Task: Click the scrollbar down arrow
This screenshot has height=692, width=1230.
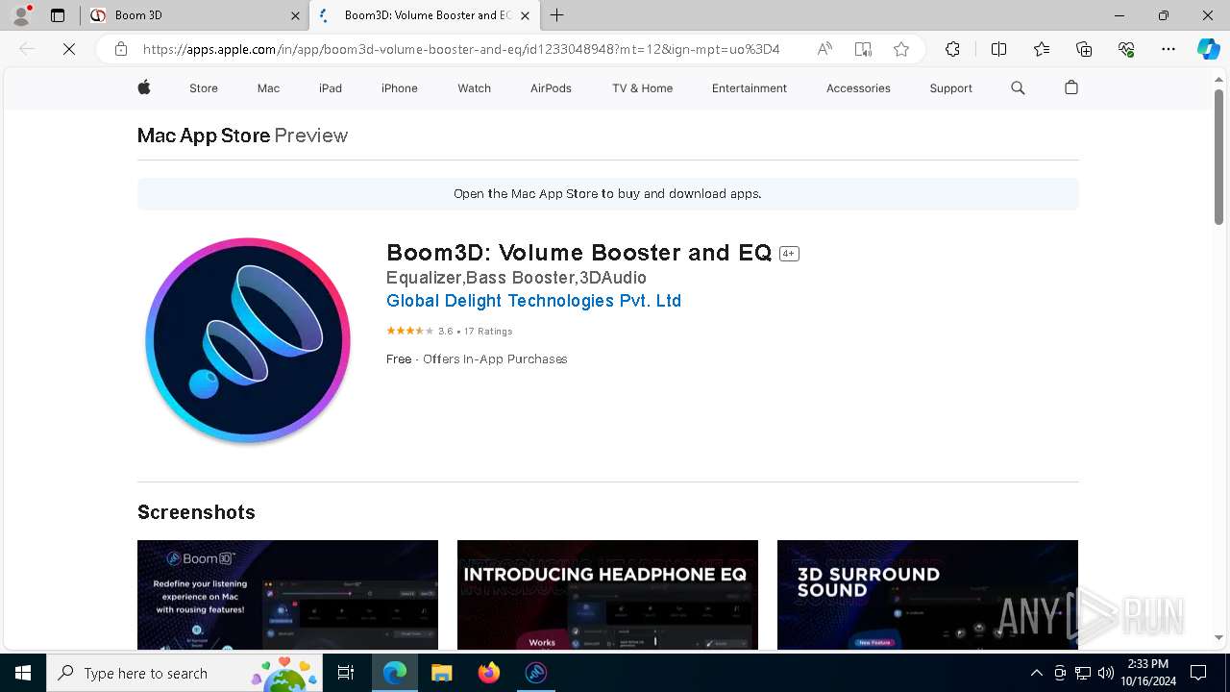Action: (x=1218, y=637)
